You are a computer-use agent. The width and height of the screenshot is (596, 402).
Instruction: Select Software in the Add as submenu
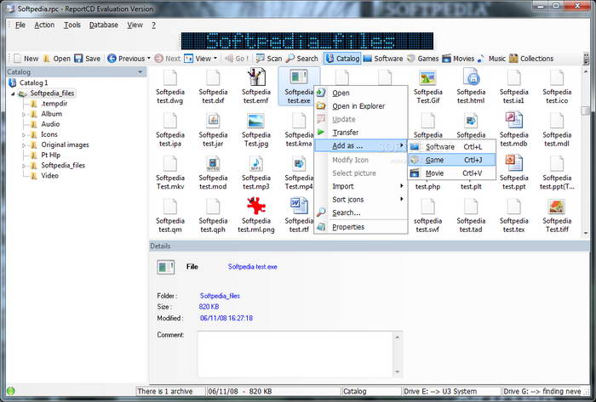451,147
